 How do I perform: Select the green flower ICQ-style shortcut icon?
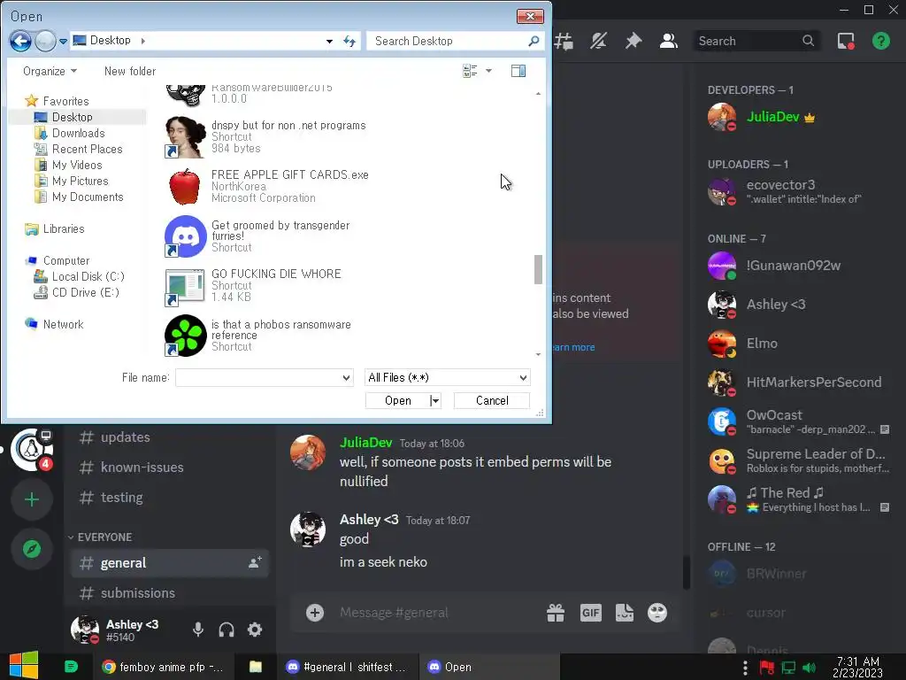point(186,336)
